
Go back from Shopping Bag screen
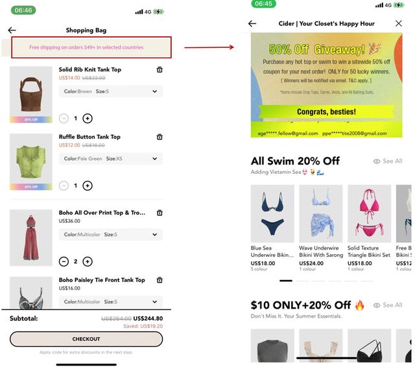(x=12, y=30)
